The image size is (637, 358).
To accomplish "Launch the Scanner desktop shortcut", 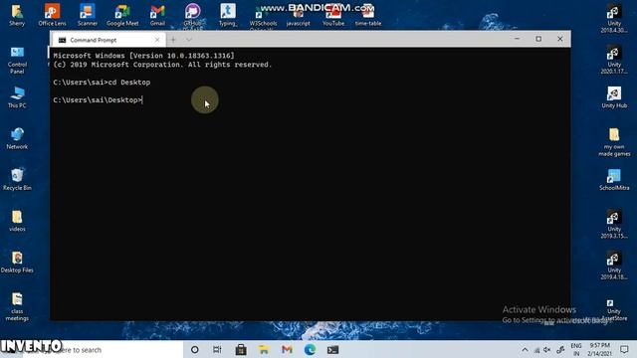I will [x=88, y=15].
